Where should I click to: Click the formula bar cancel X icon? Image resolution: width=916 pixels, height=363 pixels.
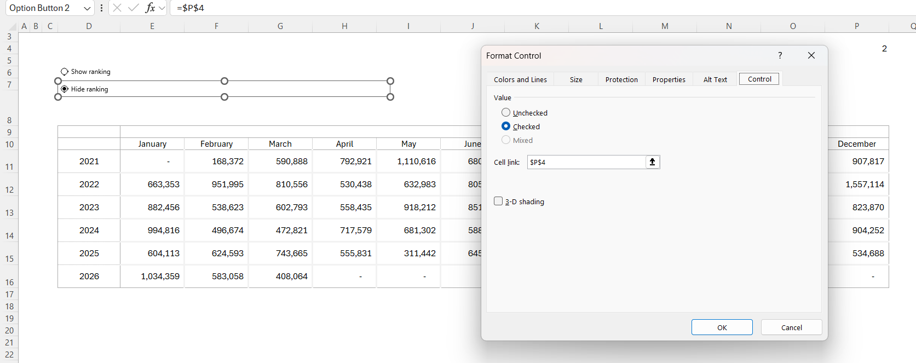[x=117, y=8]
